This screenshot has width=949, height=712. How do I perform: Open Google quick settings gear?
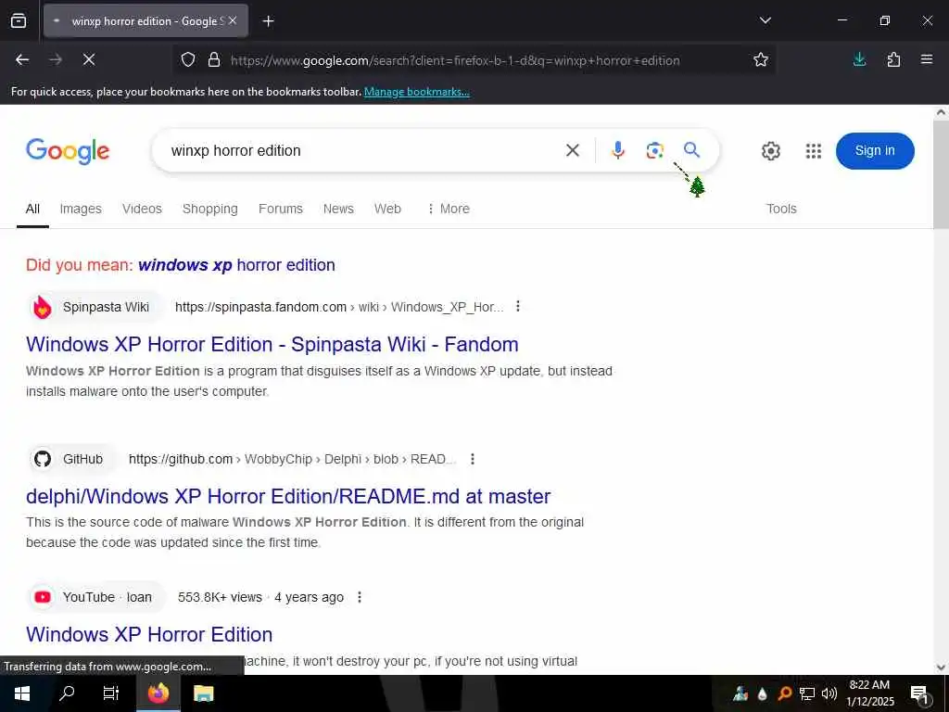(x=770, y=151)
